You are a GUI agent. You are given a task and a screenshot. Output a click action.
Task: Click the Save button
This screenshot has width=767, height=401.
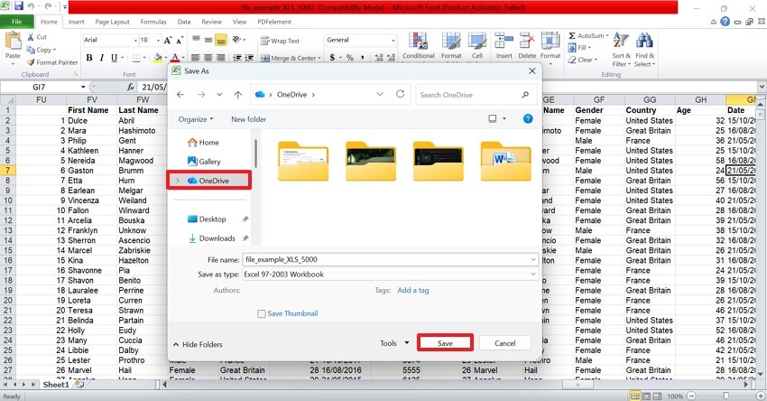445,343
